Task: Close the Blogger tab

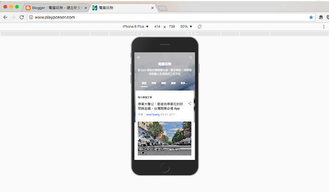Action: coord(86,8)
